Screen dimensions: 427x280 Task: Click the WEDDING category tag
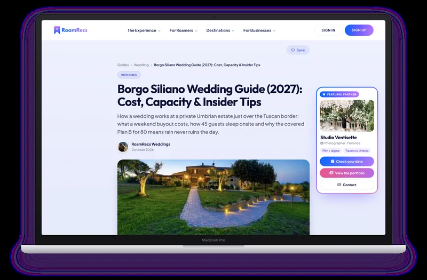129,75
